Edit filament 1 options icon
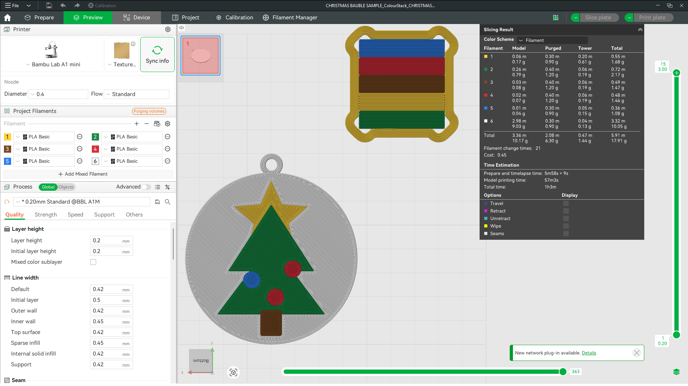The image size is (688, 386). coord(80,137)
